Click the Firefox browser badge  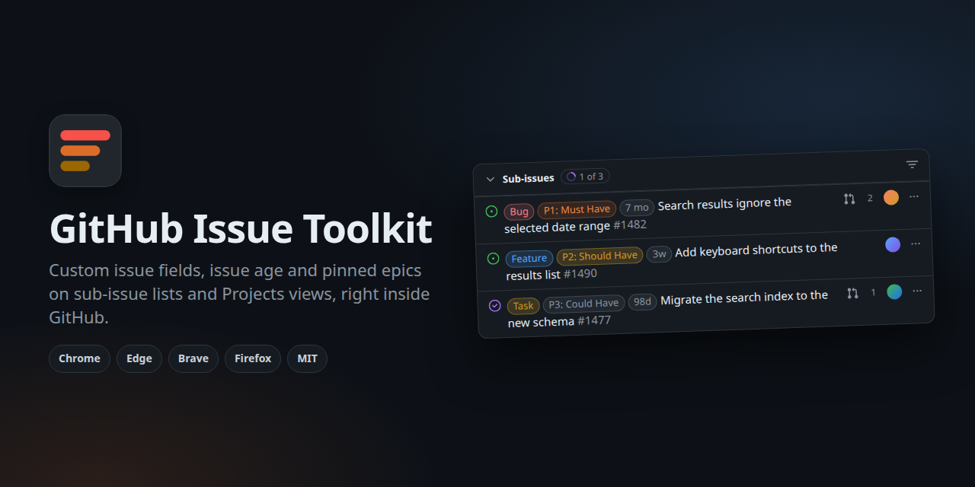tap(253, 358)
